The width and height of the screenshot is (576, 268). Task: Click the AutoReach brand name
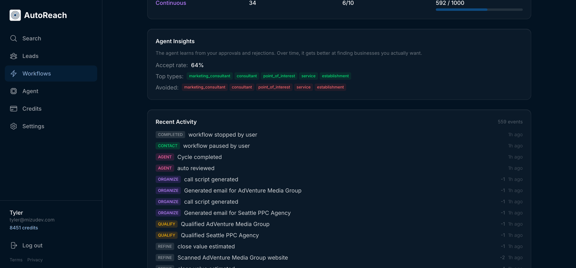point(45,15)
